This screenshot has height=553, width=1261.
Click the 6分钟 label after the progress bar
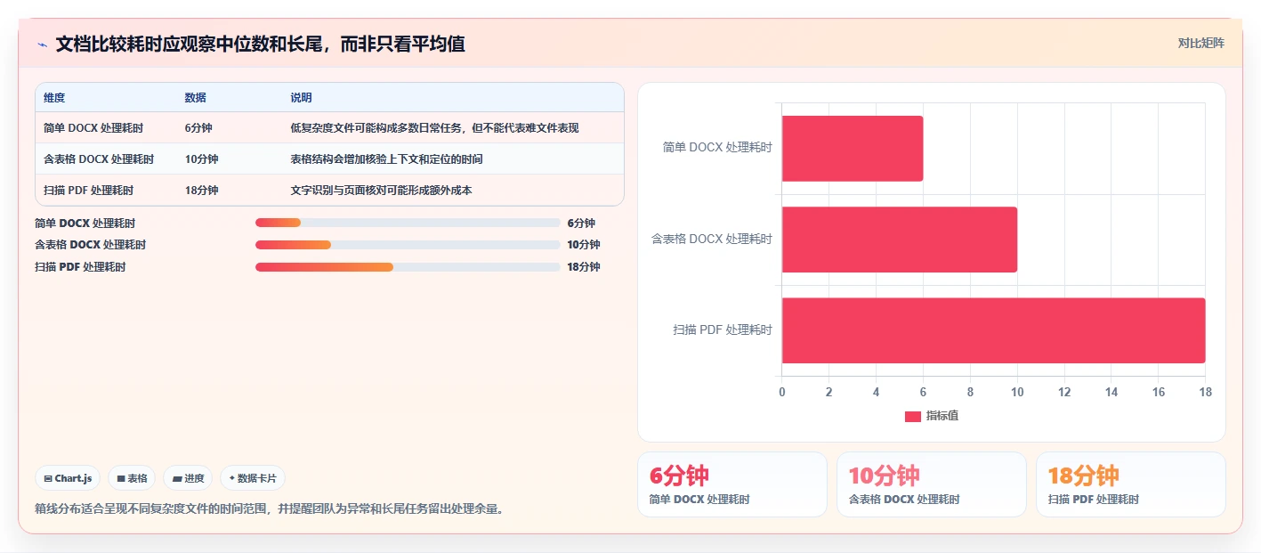[x=581, y=224]
